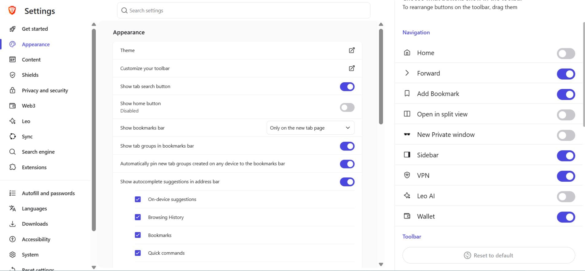
Task: Enable the Show home button toggle
Action: 347,107
